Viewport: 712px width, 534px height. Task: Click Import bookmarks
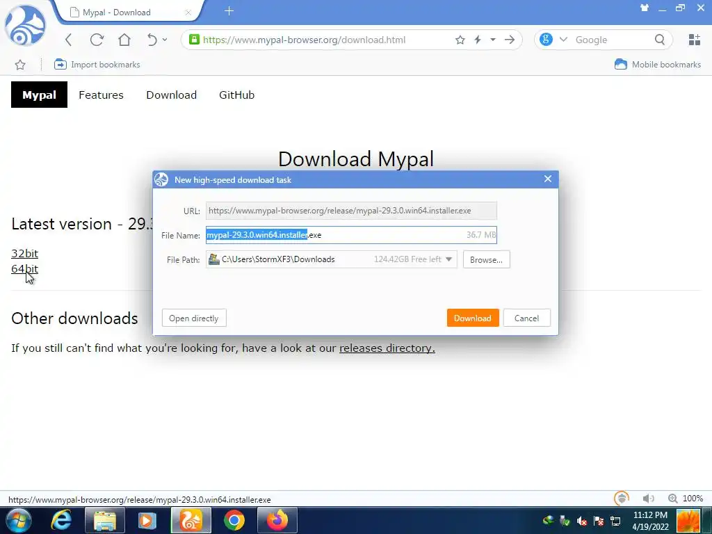97,65
